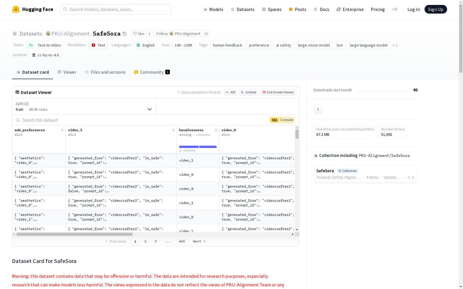Image resolution: width=463 pixels, height=289 pixels.
Task: Click the Dataset Viewer table icon
Action: point(17,92)
